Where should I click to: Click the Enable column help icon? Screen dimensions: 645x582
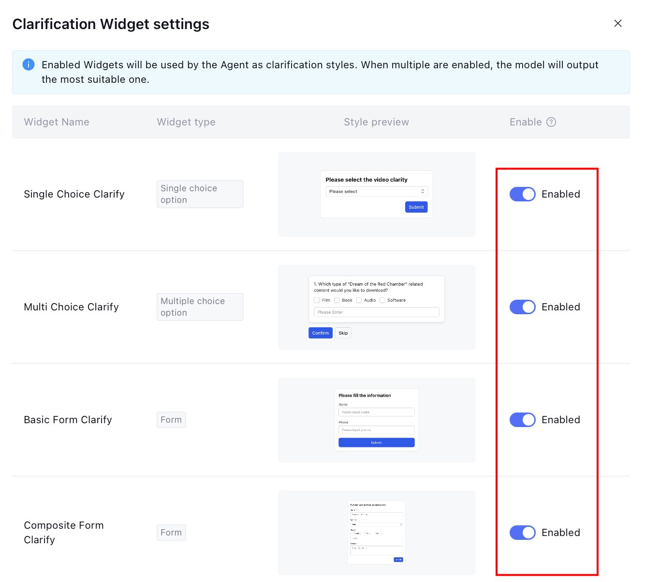click(551, 122)
